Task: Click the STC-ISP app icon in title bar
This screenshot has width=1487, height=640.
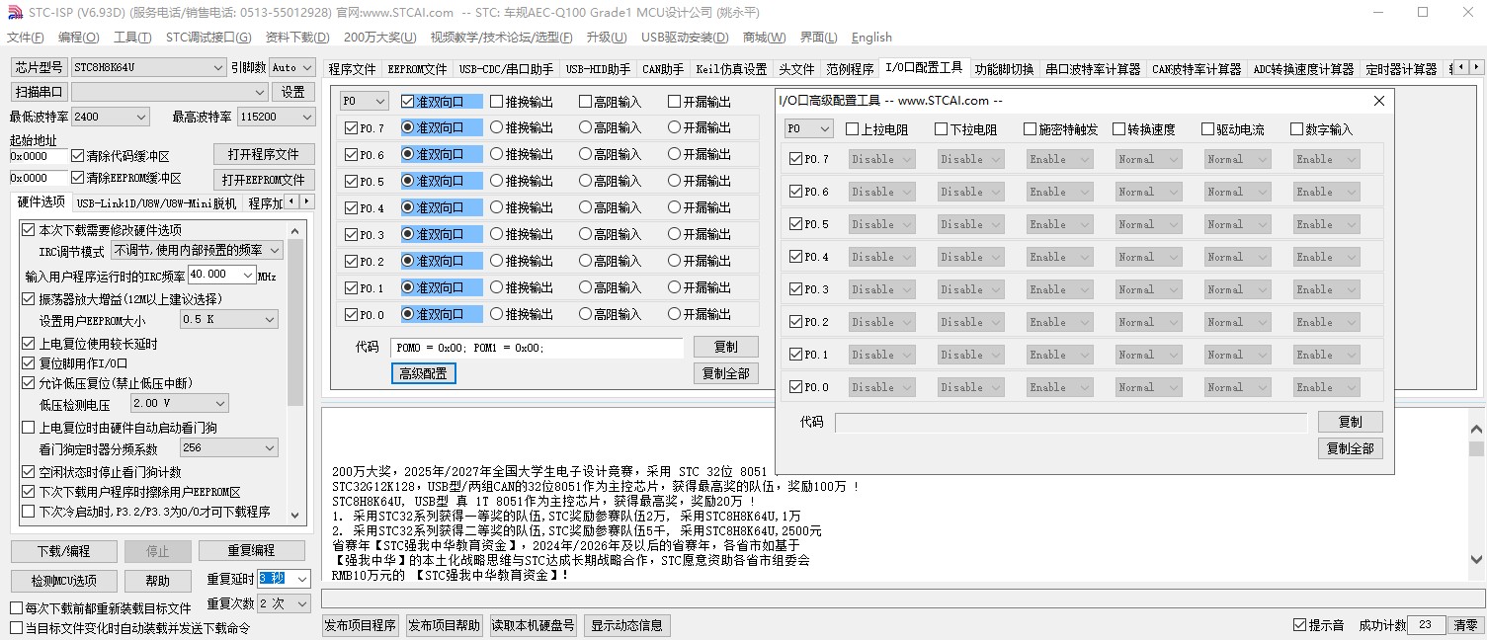Action: pos(14,12)
